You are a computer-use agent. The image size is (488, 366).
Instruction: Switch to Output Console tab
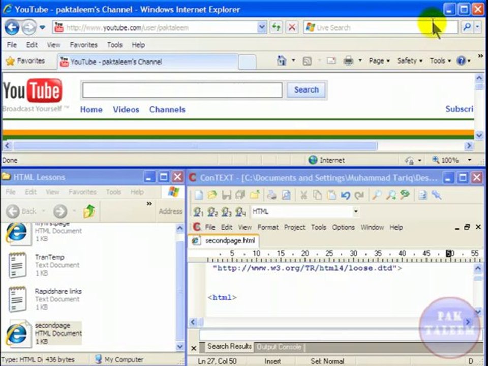[x=279, y=347]
